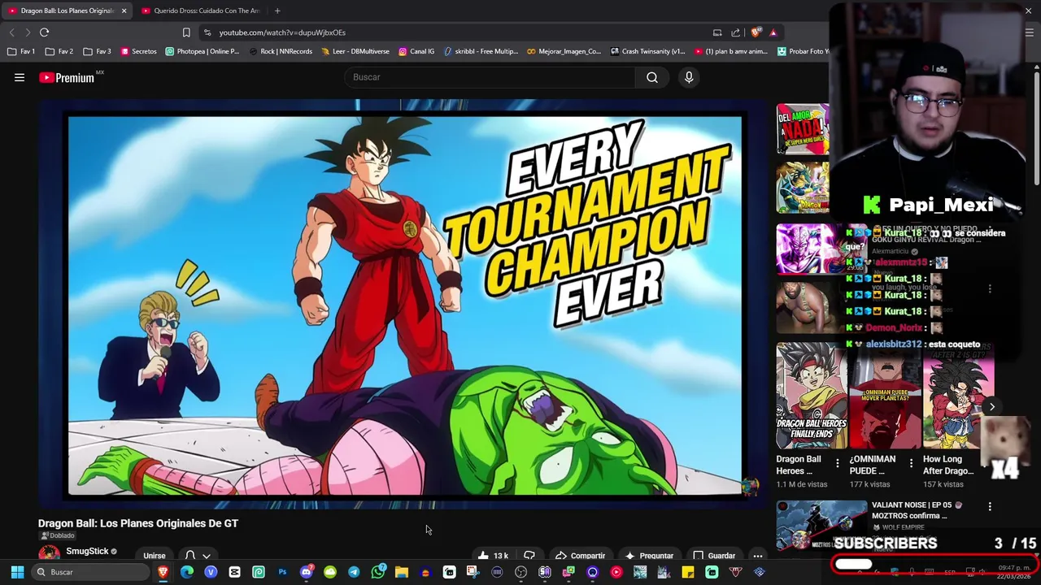
Task: Open SmugStick channel name link
Action: coord(87,551)
